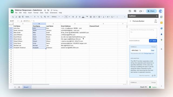Open the Edit menu
This screenshot has width=173, height=97.
click(x=20, y=13)
